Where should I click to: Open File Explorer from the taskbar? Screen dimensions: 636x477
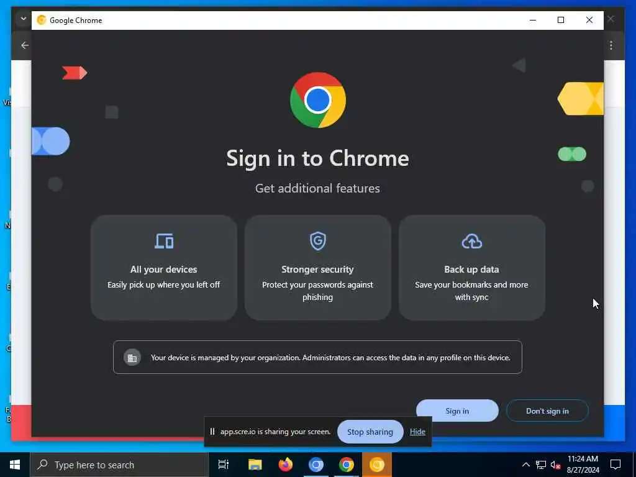[255, 465]
